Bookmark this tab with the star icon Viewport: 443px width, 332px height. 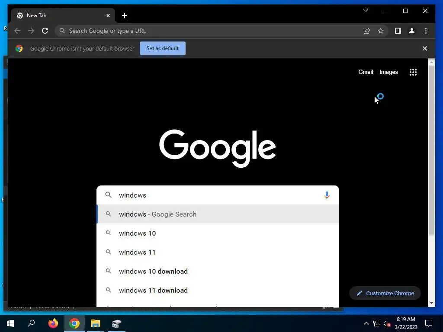tap(381, 31)
